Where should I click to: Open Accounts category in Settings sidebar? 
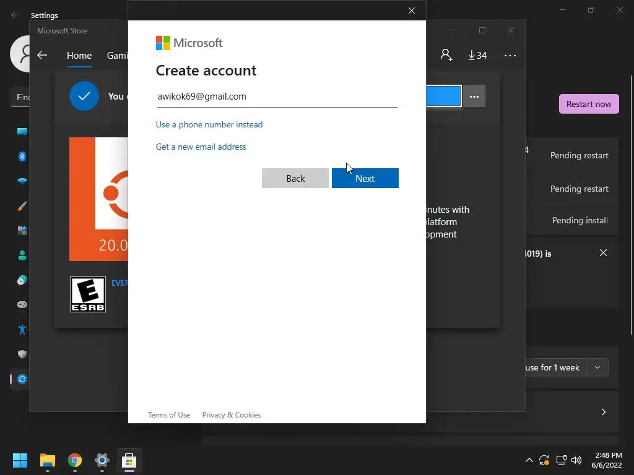tap(22, 255)
